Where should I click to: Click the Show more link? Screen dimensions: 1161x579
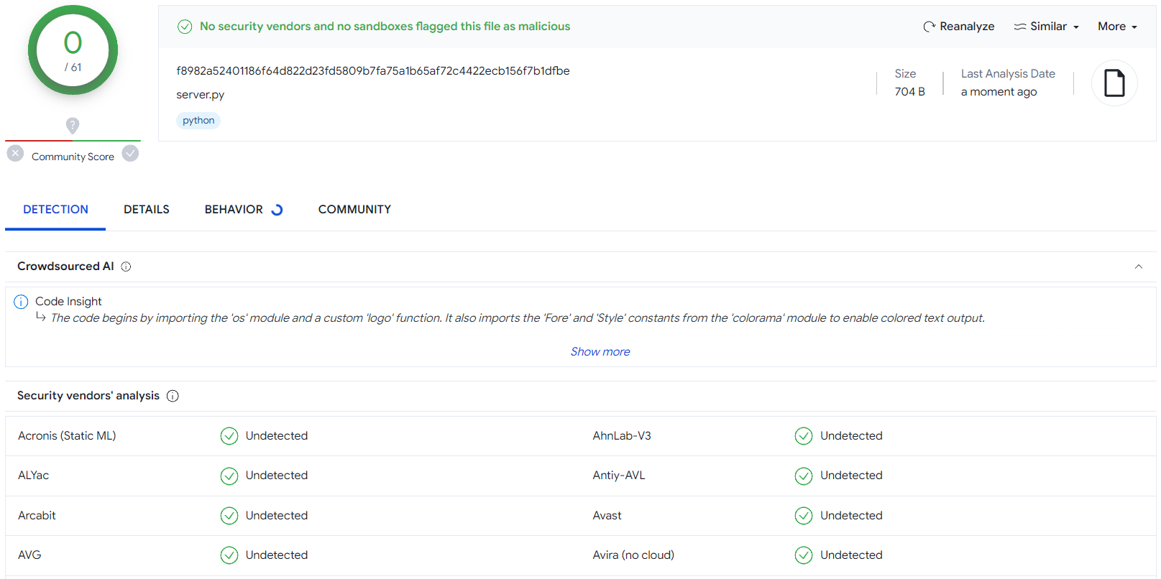tap(600, 352)
